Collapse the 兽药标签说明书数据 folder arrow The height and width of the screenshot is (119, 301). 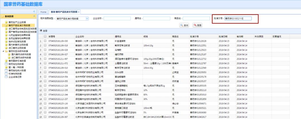(x=3, y=51)
